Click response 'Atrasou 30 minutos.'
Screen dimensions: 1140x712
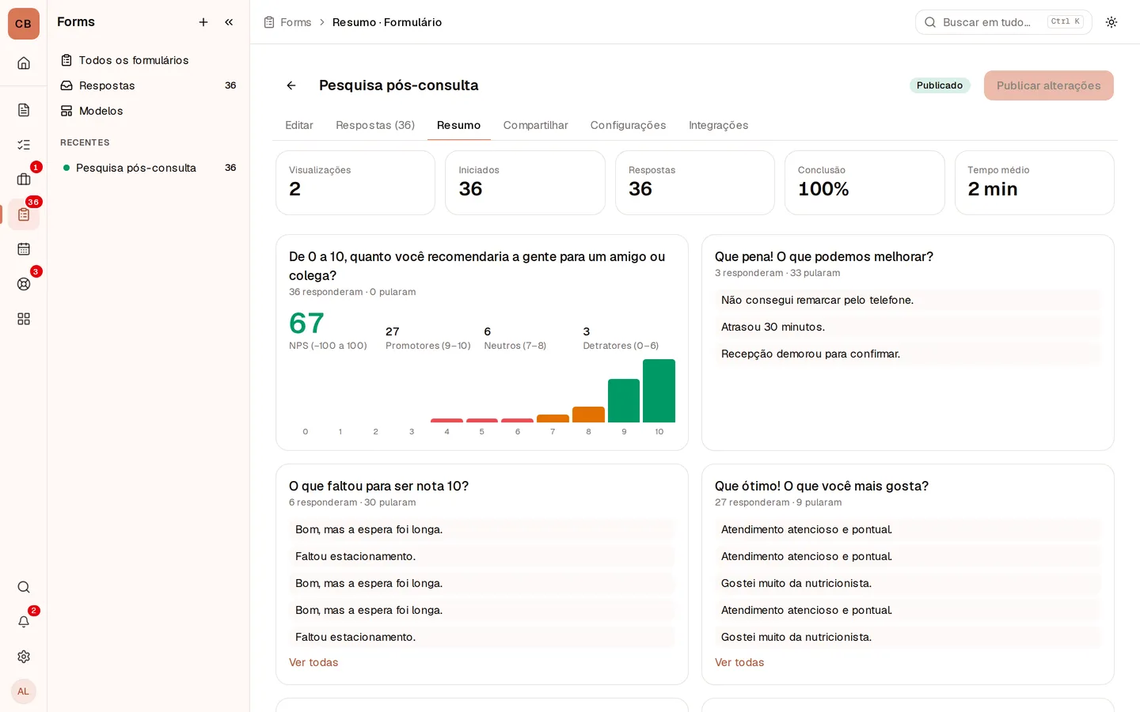coord(908,327)
